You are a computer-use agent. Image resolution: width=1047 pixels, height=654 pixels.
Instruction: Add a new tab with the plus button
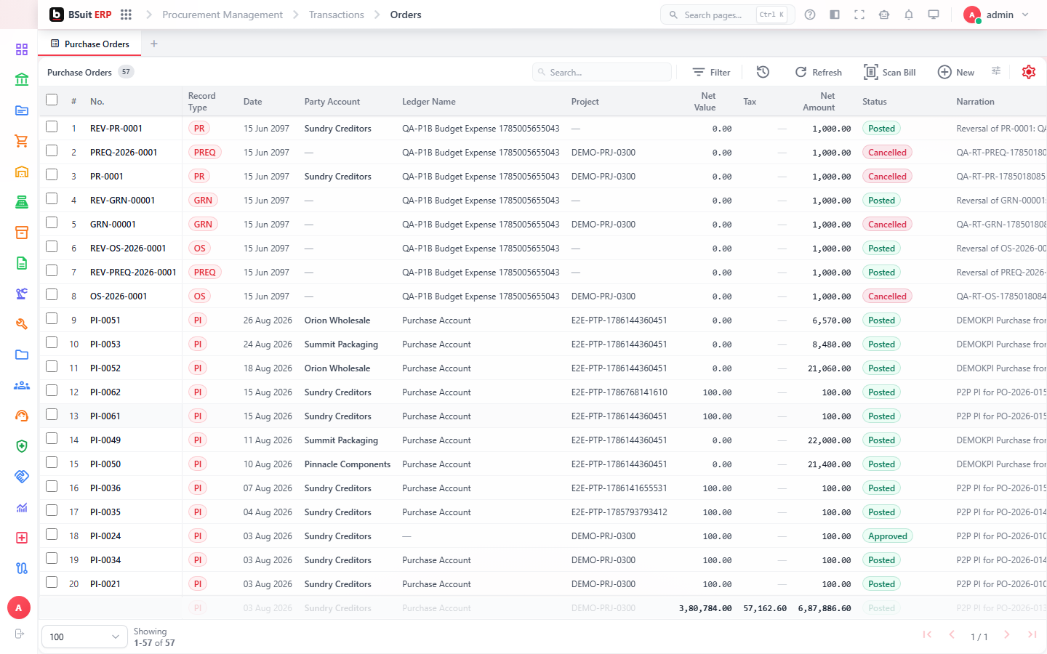154,44
